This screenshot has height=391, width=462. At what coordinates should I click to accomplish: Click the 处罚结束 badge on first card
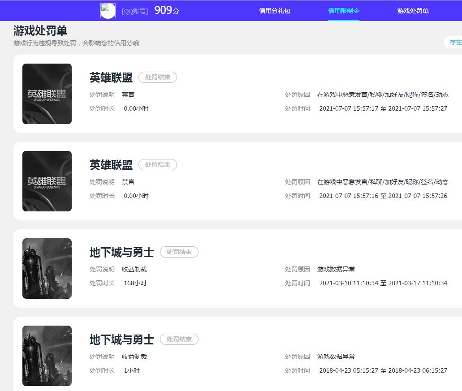point(158,77)
